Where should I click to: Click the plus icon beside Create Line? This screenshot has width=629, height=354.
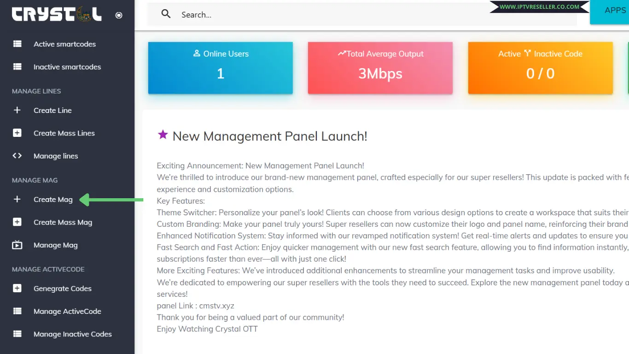click(17, 110)
